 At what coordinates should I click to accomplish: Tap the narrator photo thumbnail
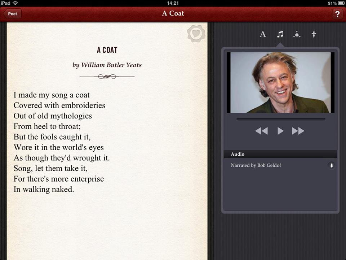[280, 82]
